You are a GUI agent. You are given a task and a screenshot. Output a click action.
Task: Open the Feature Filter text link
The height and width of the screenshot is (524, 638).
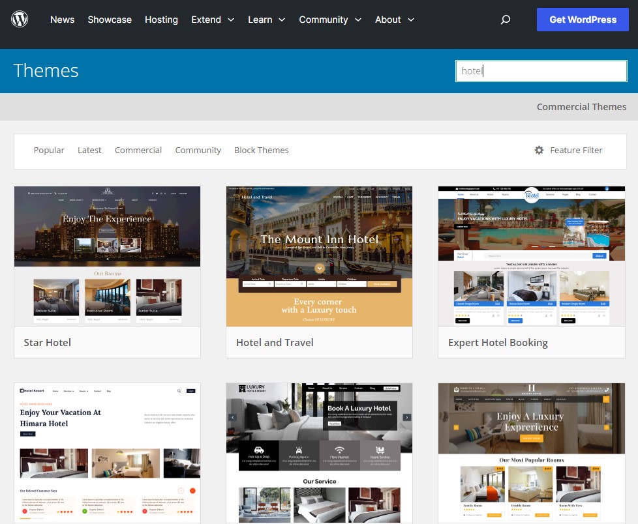576,150
